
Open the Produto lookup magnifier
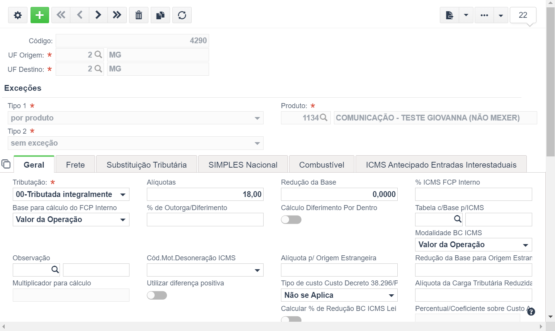(324, 117)
